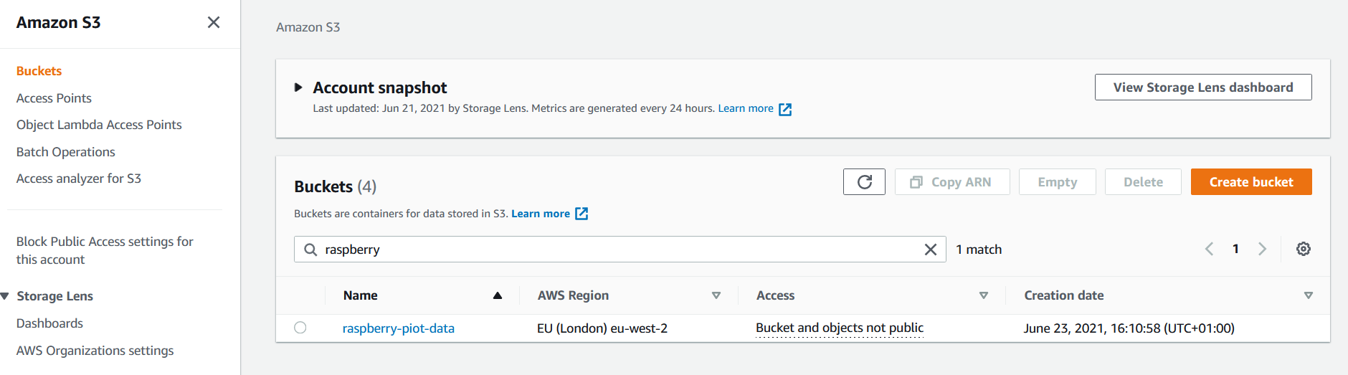The image size is (1348, 375).
Task: Click page number 1 in pagination
Action: point(1235,249)
